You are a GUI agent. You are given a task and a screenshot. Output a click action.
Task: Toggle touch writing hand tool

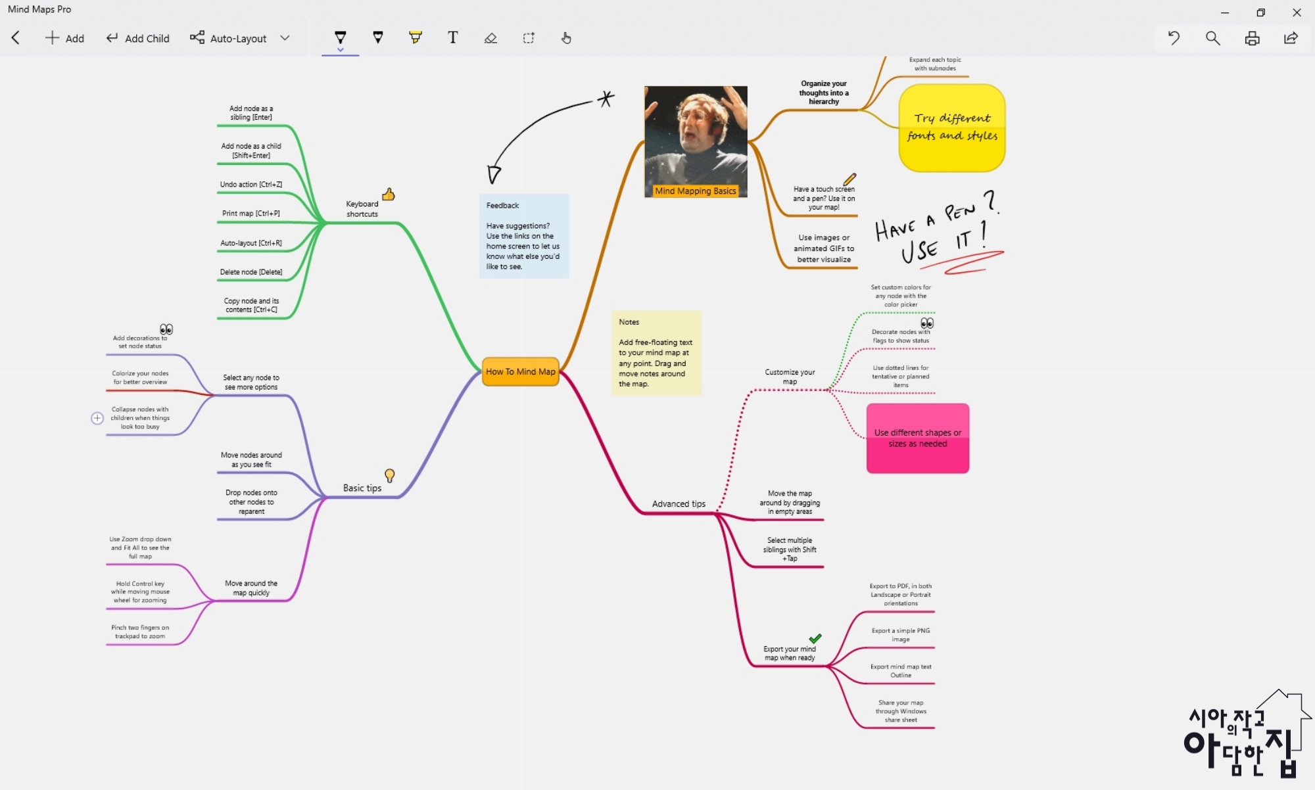(566, 38)
